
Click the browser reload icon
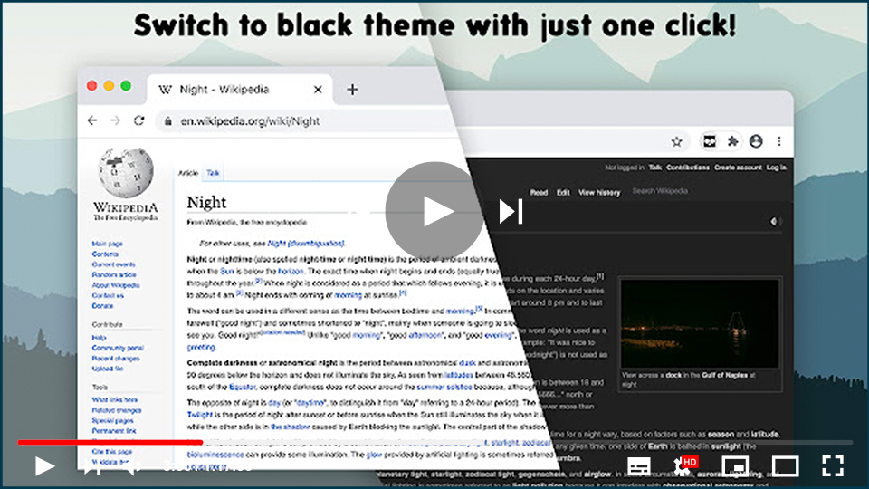click(138, 120)
